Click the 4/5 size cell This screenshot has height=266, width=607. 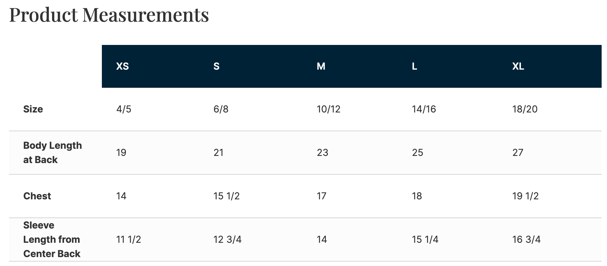point(124,109)
